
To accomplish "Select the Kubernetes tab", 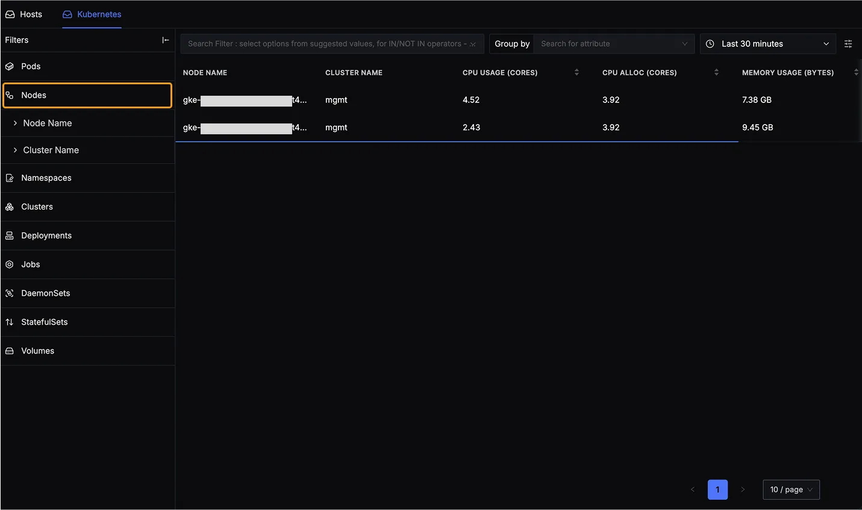I will pos(92,14).
